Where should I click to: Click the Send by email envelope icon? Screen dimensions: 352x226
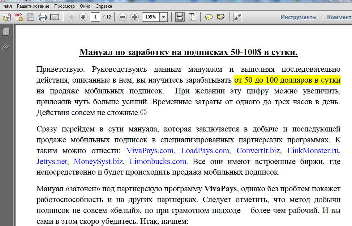pyautogui.click(x=54, y=17)
